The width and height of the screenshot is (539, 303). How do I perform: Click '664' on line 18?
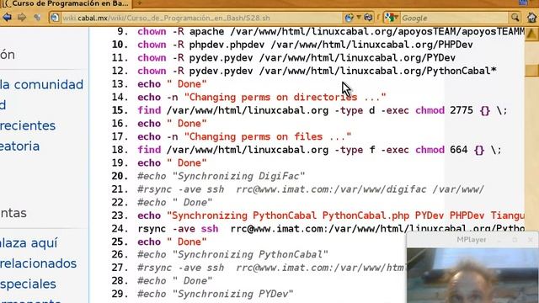point(458,150)
